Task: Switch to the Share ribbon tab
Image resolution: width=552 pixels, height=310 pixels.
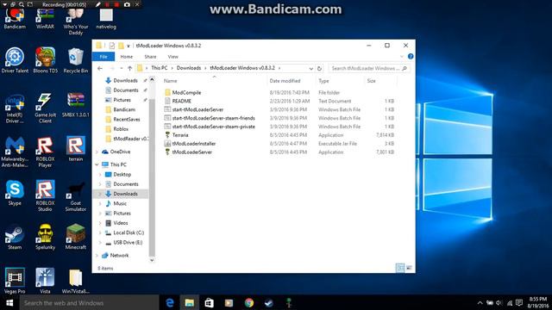Action: pyautogui.click(x=150, y=57)
